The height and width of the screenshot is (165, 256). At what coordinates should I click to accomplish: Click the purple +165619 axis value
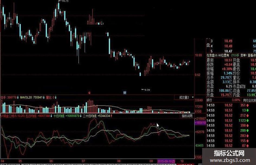[x=200, y=123]
